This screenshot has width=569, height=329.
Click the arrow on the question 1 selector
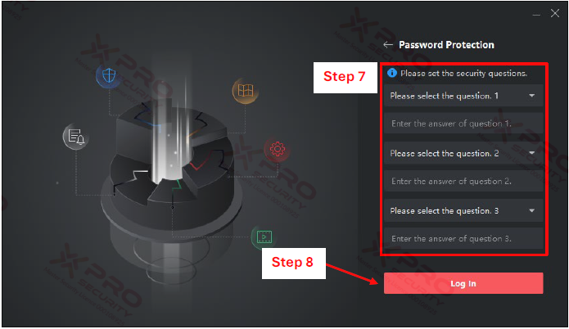click(531, 96)
